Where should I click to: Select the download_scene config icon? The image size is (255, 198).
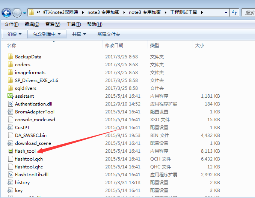point(10,143)
